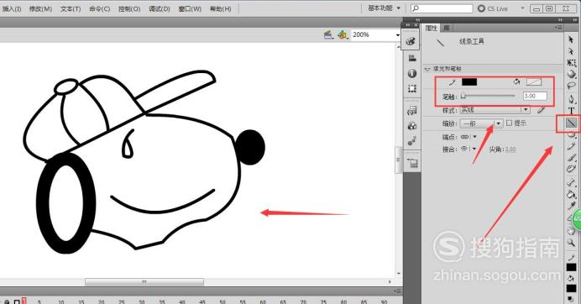The image size is (581, 304).
Task: Open the Info panel icon
Action: click(x=412, y=73)
